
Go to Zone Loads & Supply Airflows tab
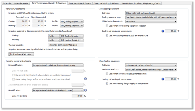click(106, 3)
